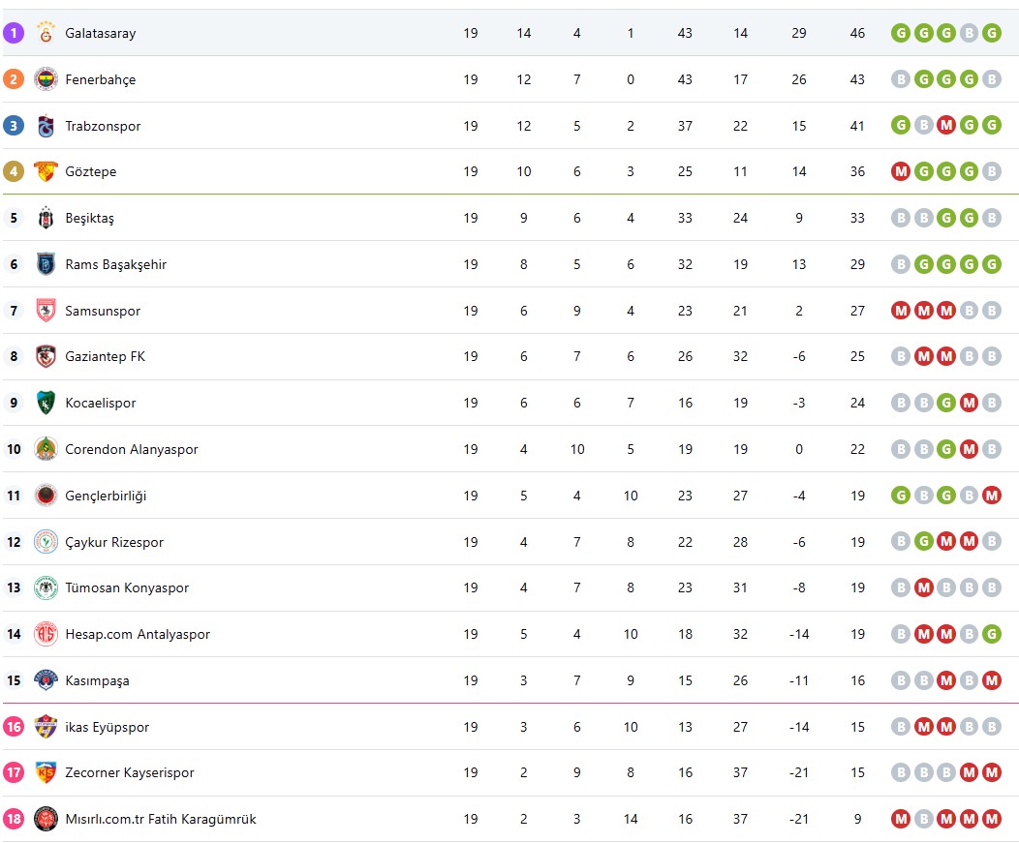Click the Göztepe club crest

click(x=46, y=171)
